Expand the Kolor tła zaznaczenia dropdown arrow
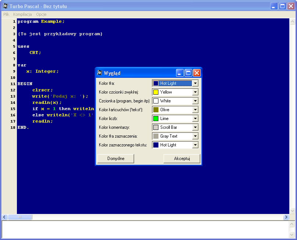 tap(195, 136)
